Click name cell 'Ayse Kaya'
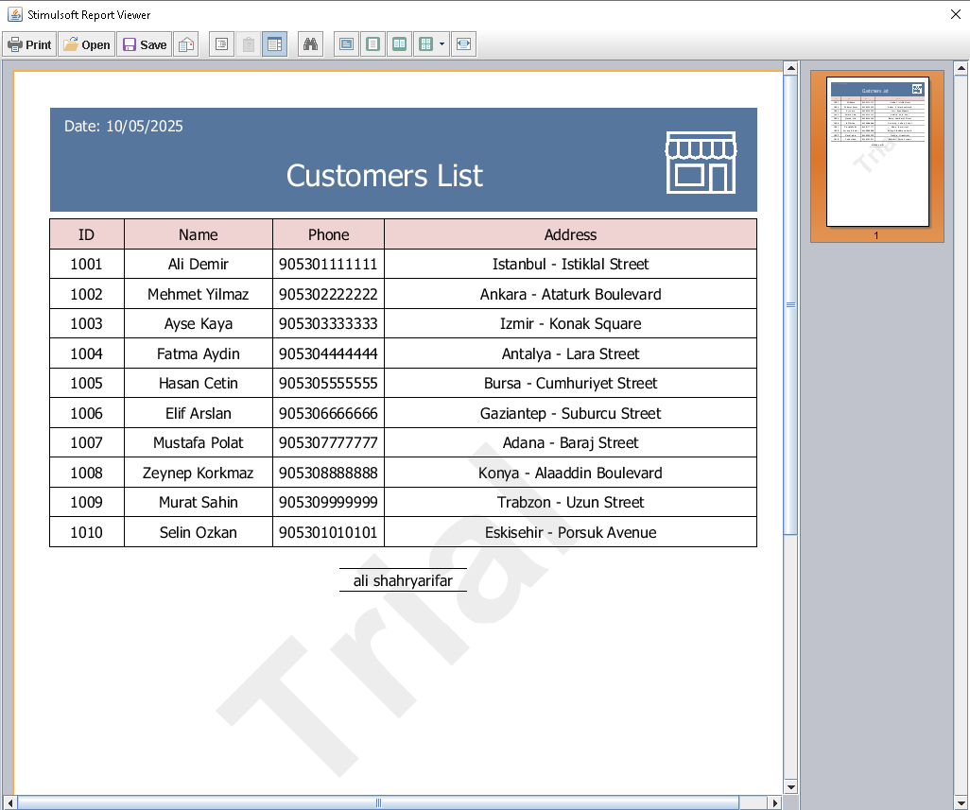The height and width of the screenshot is (810, 970). pyautogui.click(x=198, y=323)
